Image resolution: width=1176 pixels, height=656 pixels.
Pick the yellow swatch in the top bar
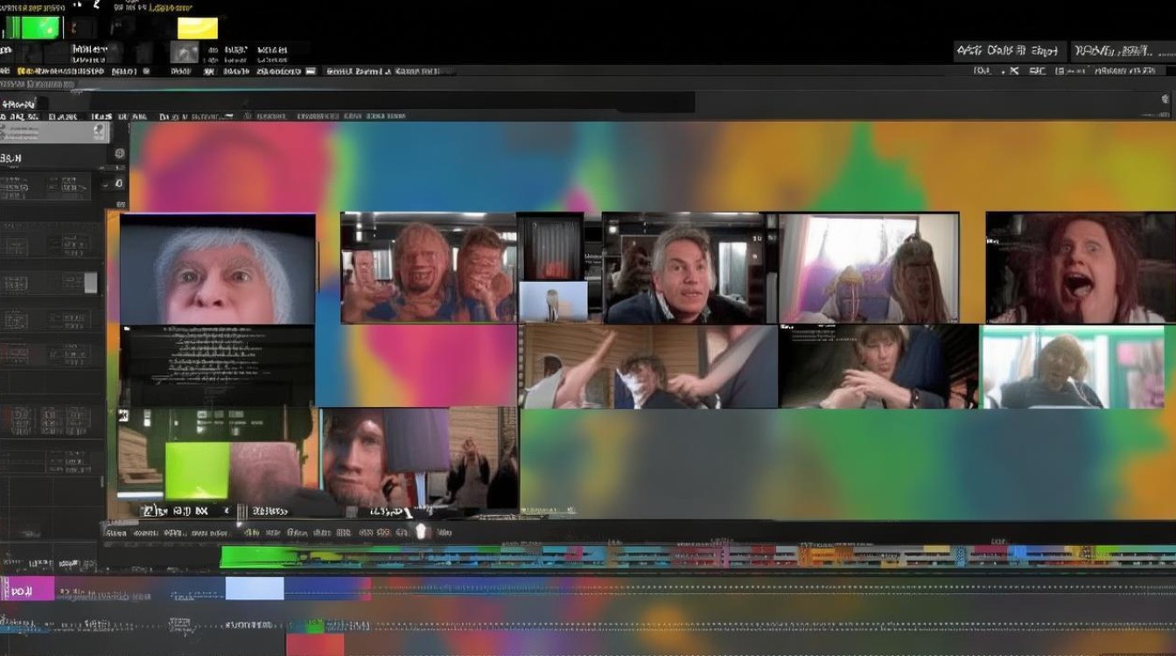tap(197, 27)
